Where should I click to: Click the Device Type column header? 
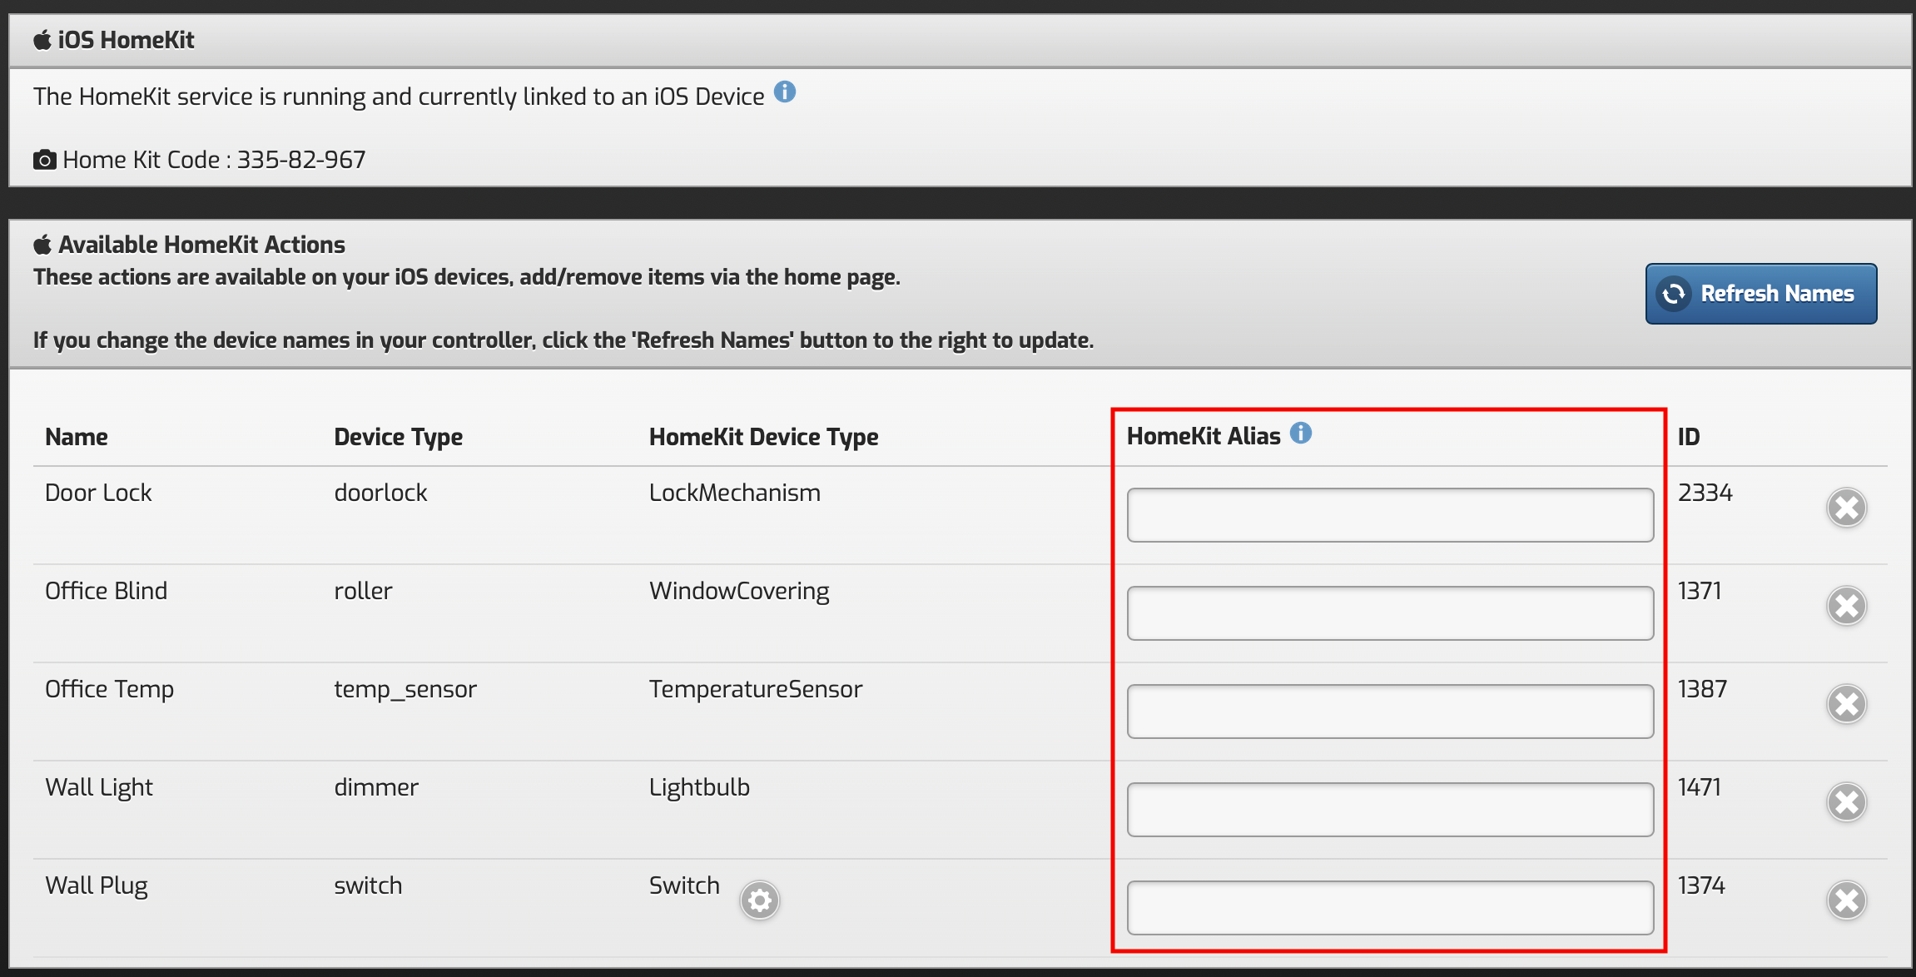398,437
